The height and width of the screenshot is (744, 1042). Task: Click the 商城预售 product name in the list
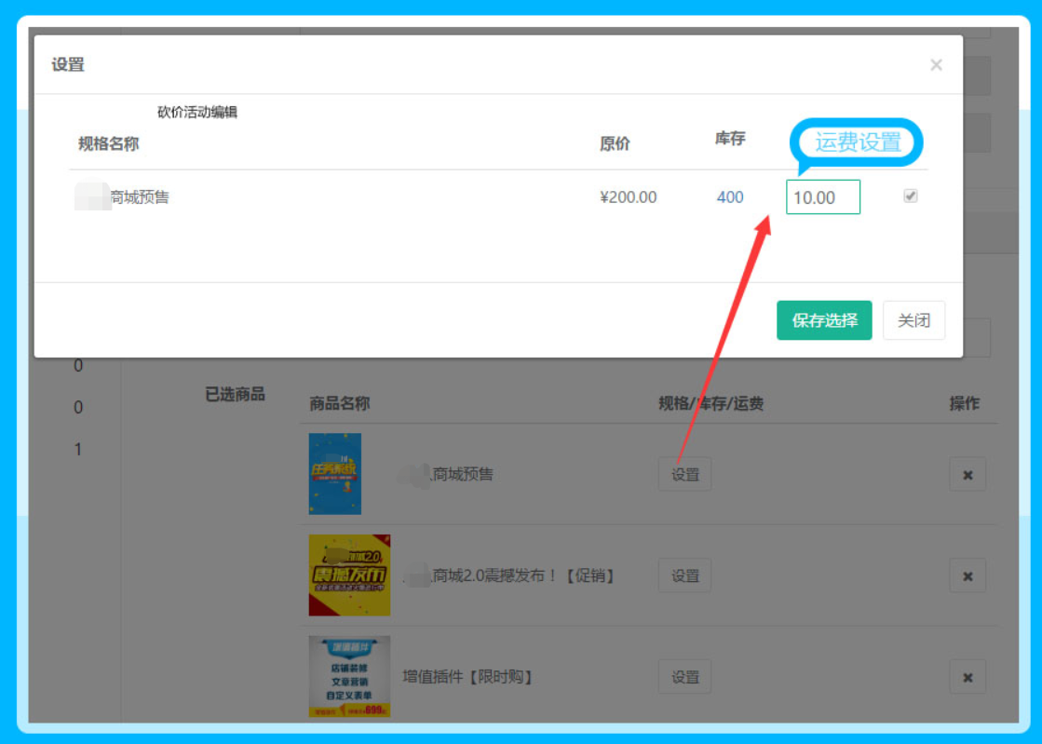(463, 474)
